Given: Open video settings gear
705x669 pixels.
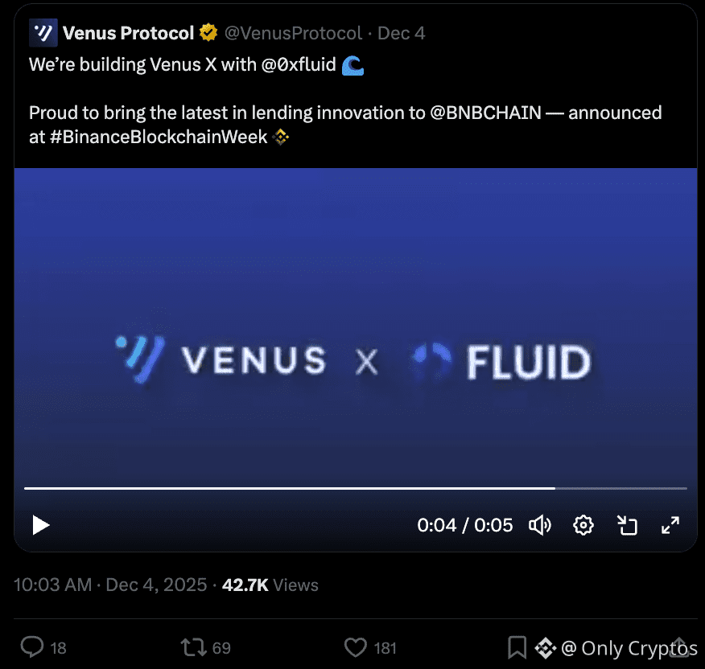Looking at the screenshot, I should point(583,526).
